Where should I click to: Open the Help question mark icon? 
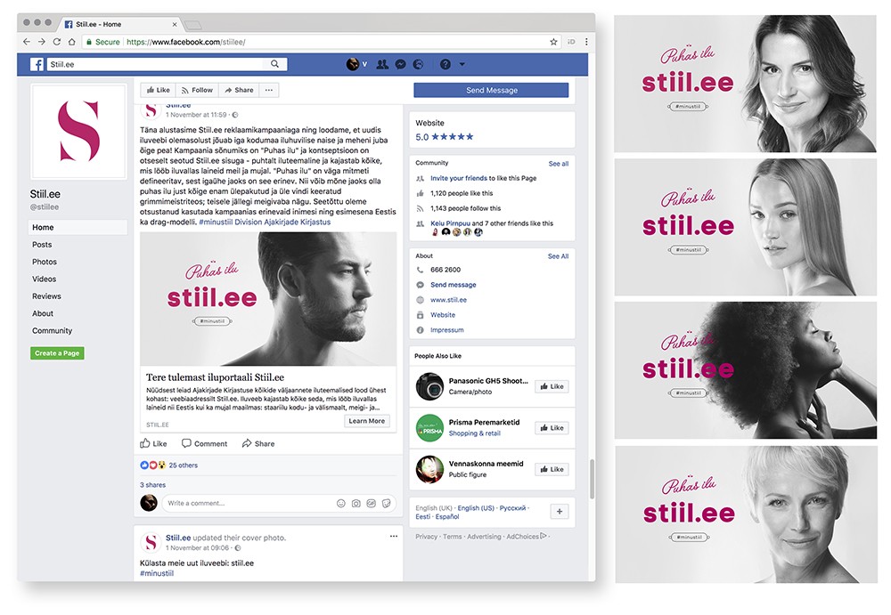(445, 64)
